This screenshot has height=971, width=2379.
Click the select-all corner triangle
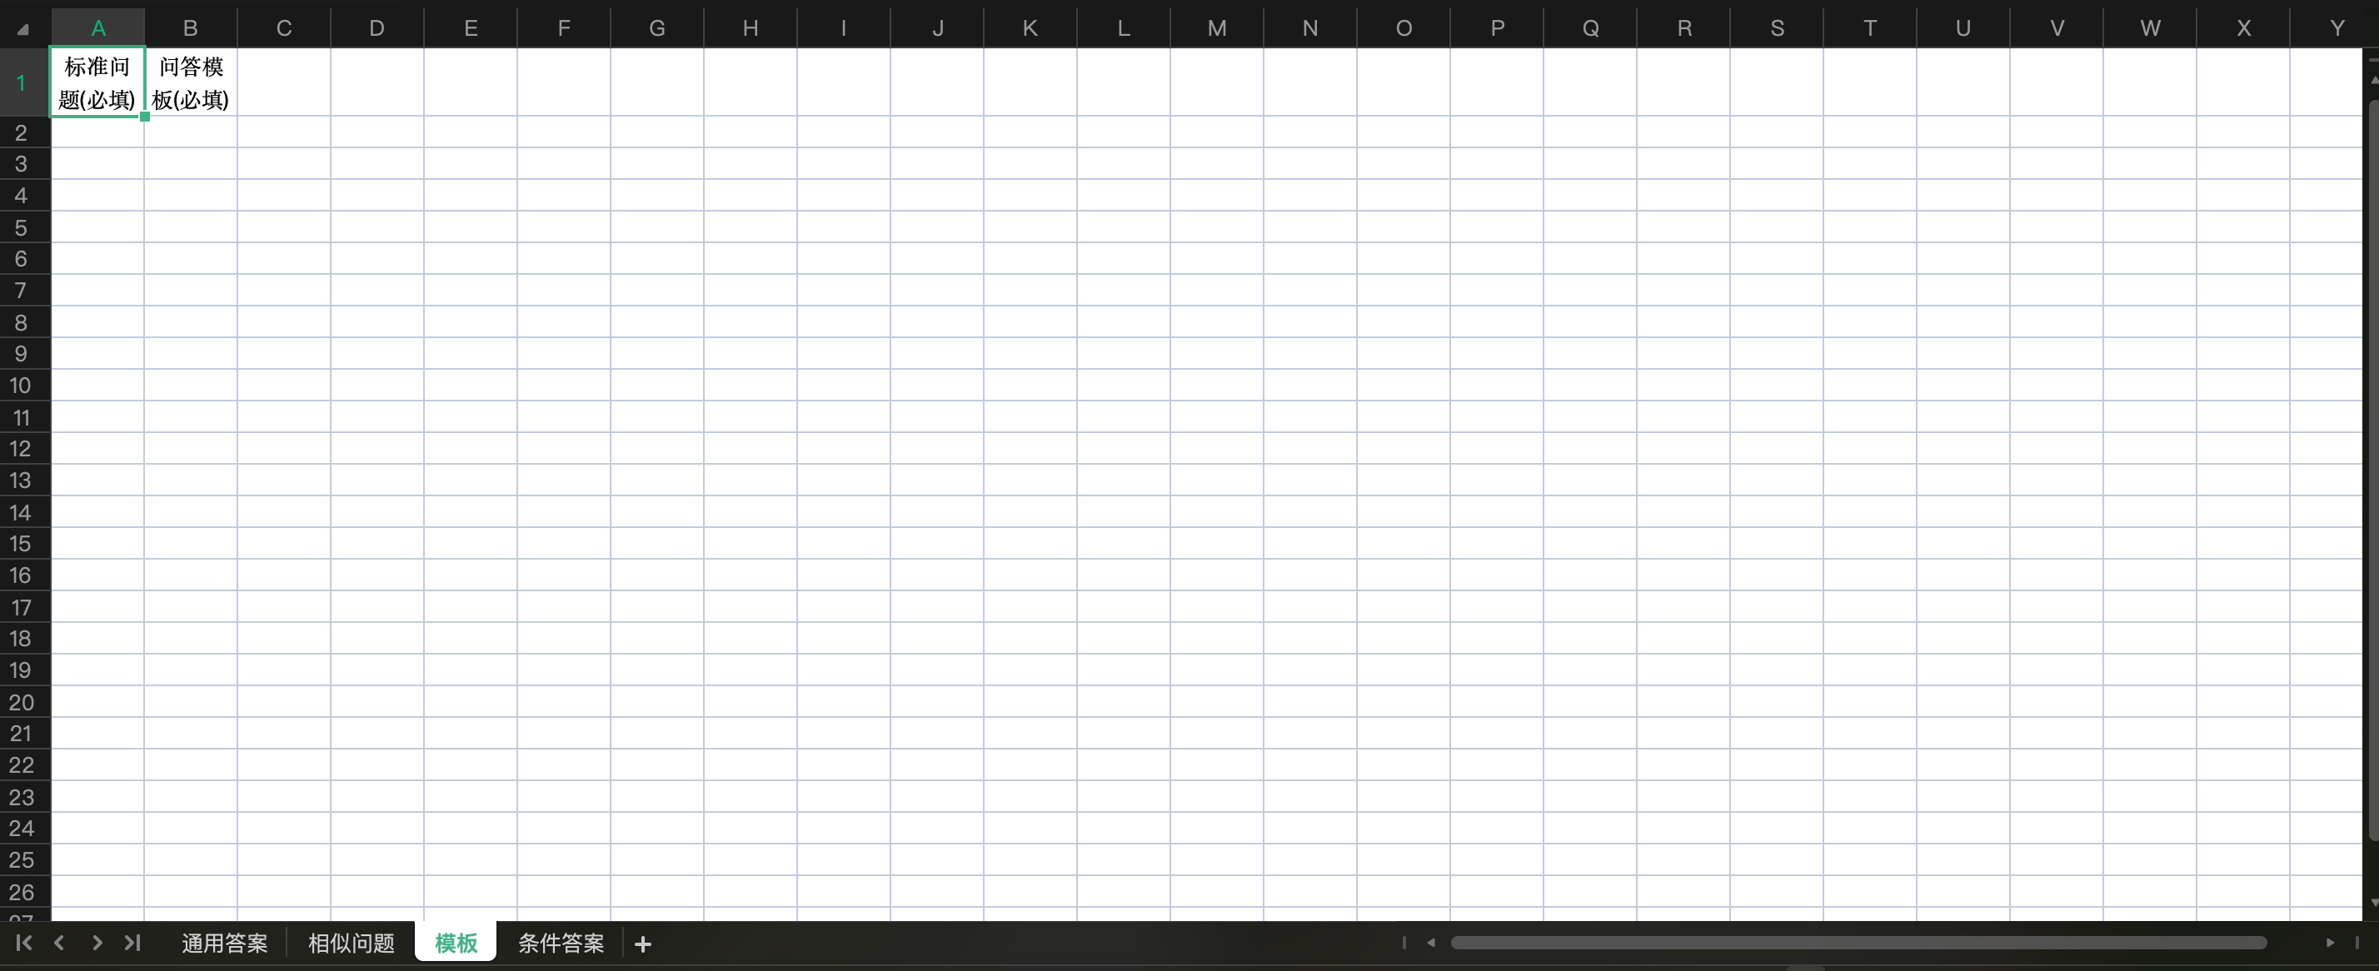(23, 29)
